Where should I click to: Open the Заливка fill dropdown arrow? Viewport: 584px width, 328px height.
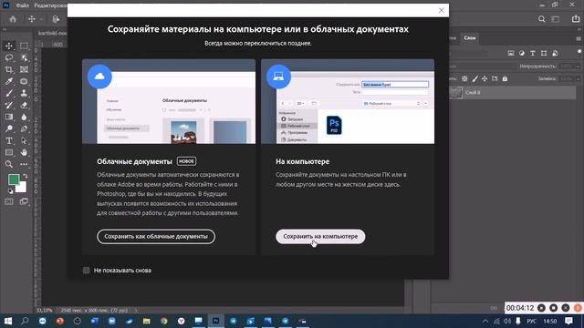[578, 79]
